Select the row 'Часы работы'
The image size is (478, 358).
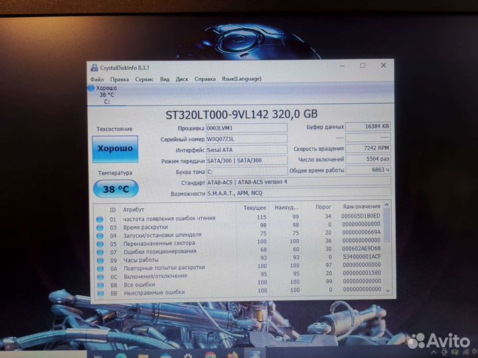[239, 259]
